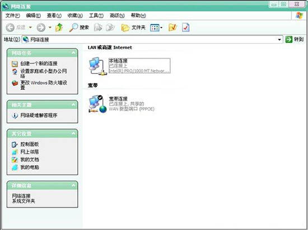Open the Back button history dropdown arrow
Image resolution: width=308 pixels, height=230 pixels.
coord(30,27)
